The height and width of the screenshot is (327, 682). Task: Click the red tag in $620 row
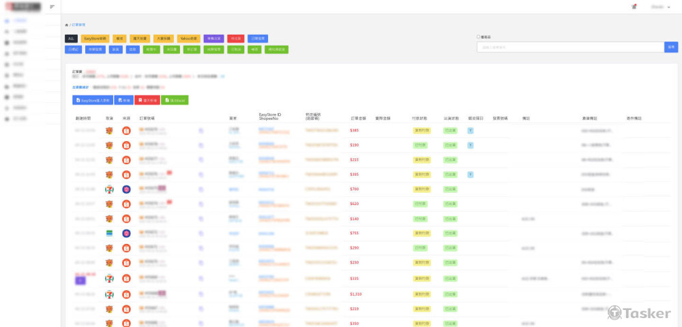(x=170, y=202)
